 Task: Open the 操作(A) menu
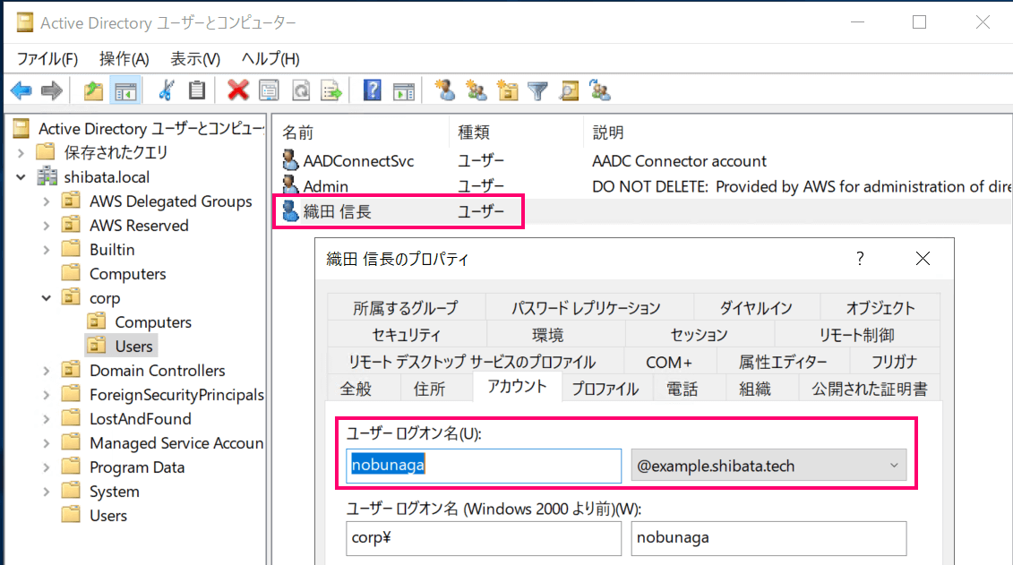click(124, 59)
